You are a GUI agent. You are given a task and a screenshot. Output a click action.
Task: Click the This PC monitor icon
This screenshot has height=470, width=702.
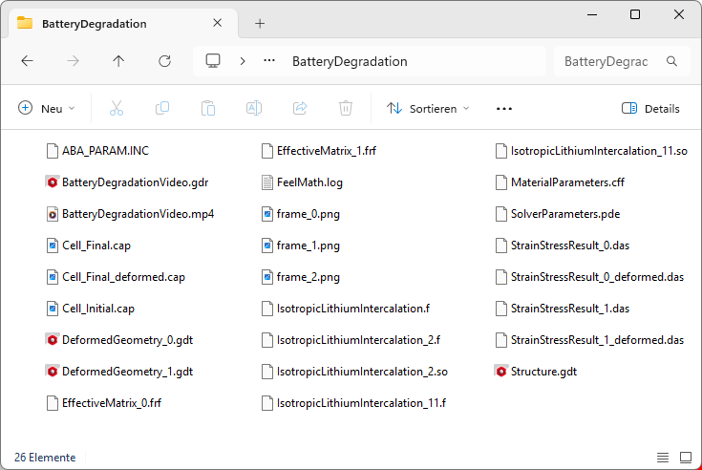click(x=213, y=61)
